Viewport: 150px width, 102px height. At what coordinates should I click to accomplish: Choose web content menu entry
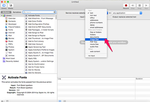click(96, 51)
